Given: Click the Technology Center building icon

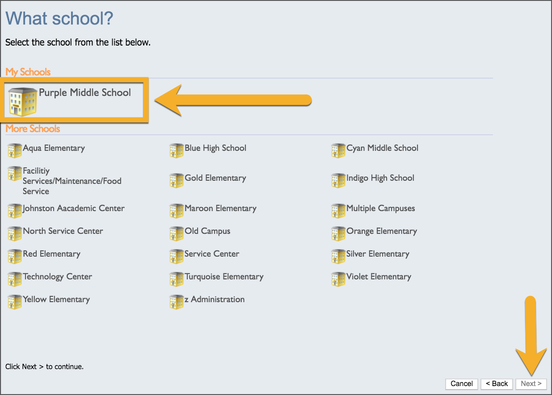Looking at the screenshot, I should [15, 279].
